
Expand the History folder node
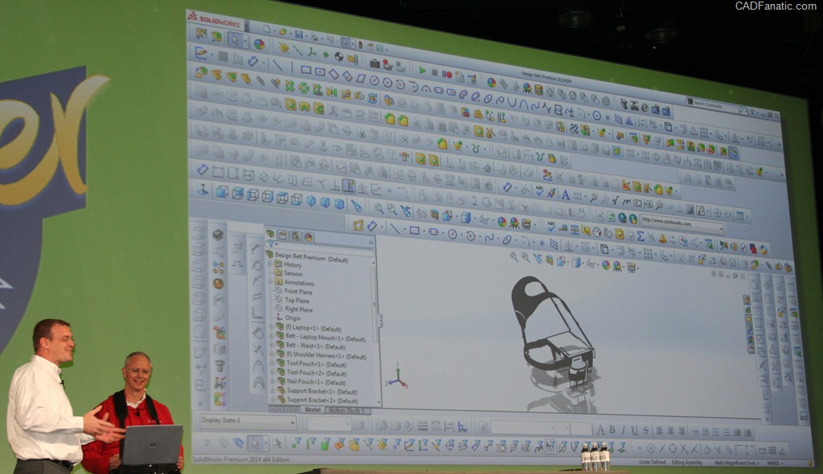(x=270, y=264)
